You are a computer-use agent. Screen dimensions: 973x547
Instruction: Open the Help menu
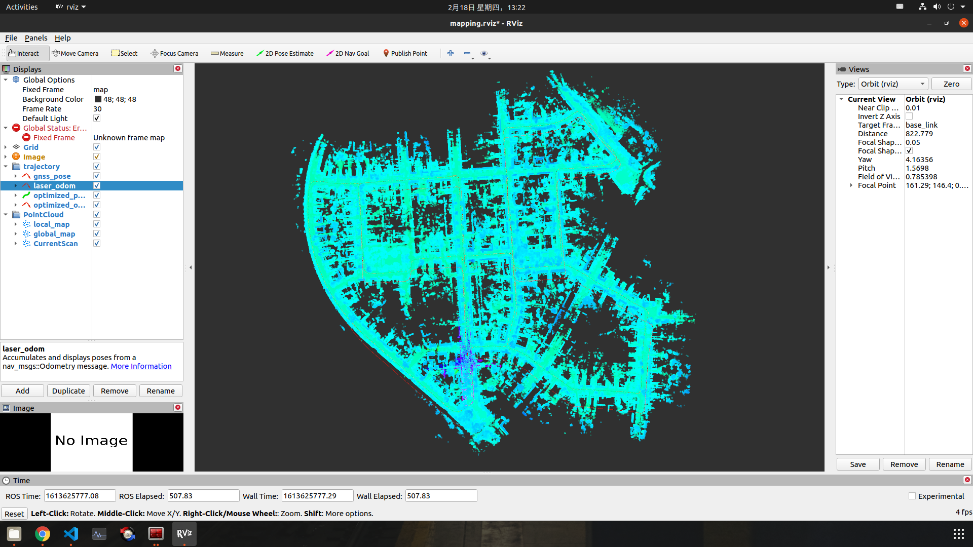[63, 38]
